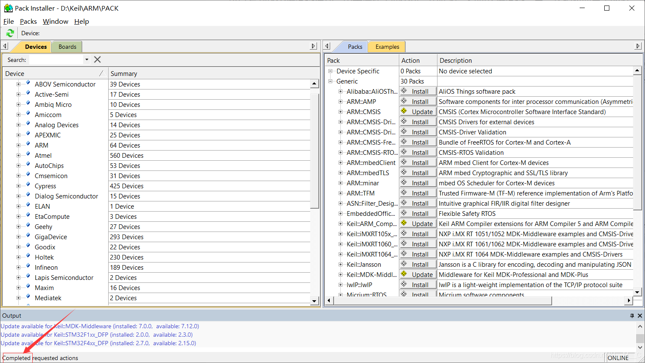
Task: Click the green refresh Check for Updates icon
Action: 10,33
